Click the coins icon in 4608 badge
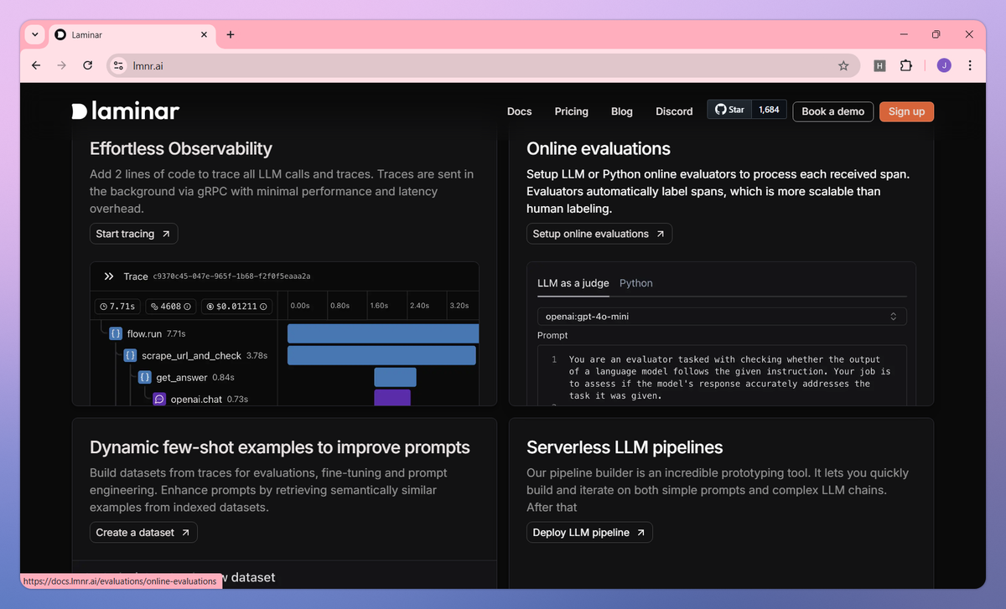1006x609 pixels. [155, 307]
